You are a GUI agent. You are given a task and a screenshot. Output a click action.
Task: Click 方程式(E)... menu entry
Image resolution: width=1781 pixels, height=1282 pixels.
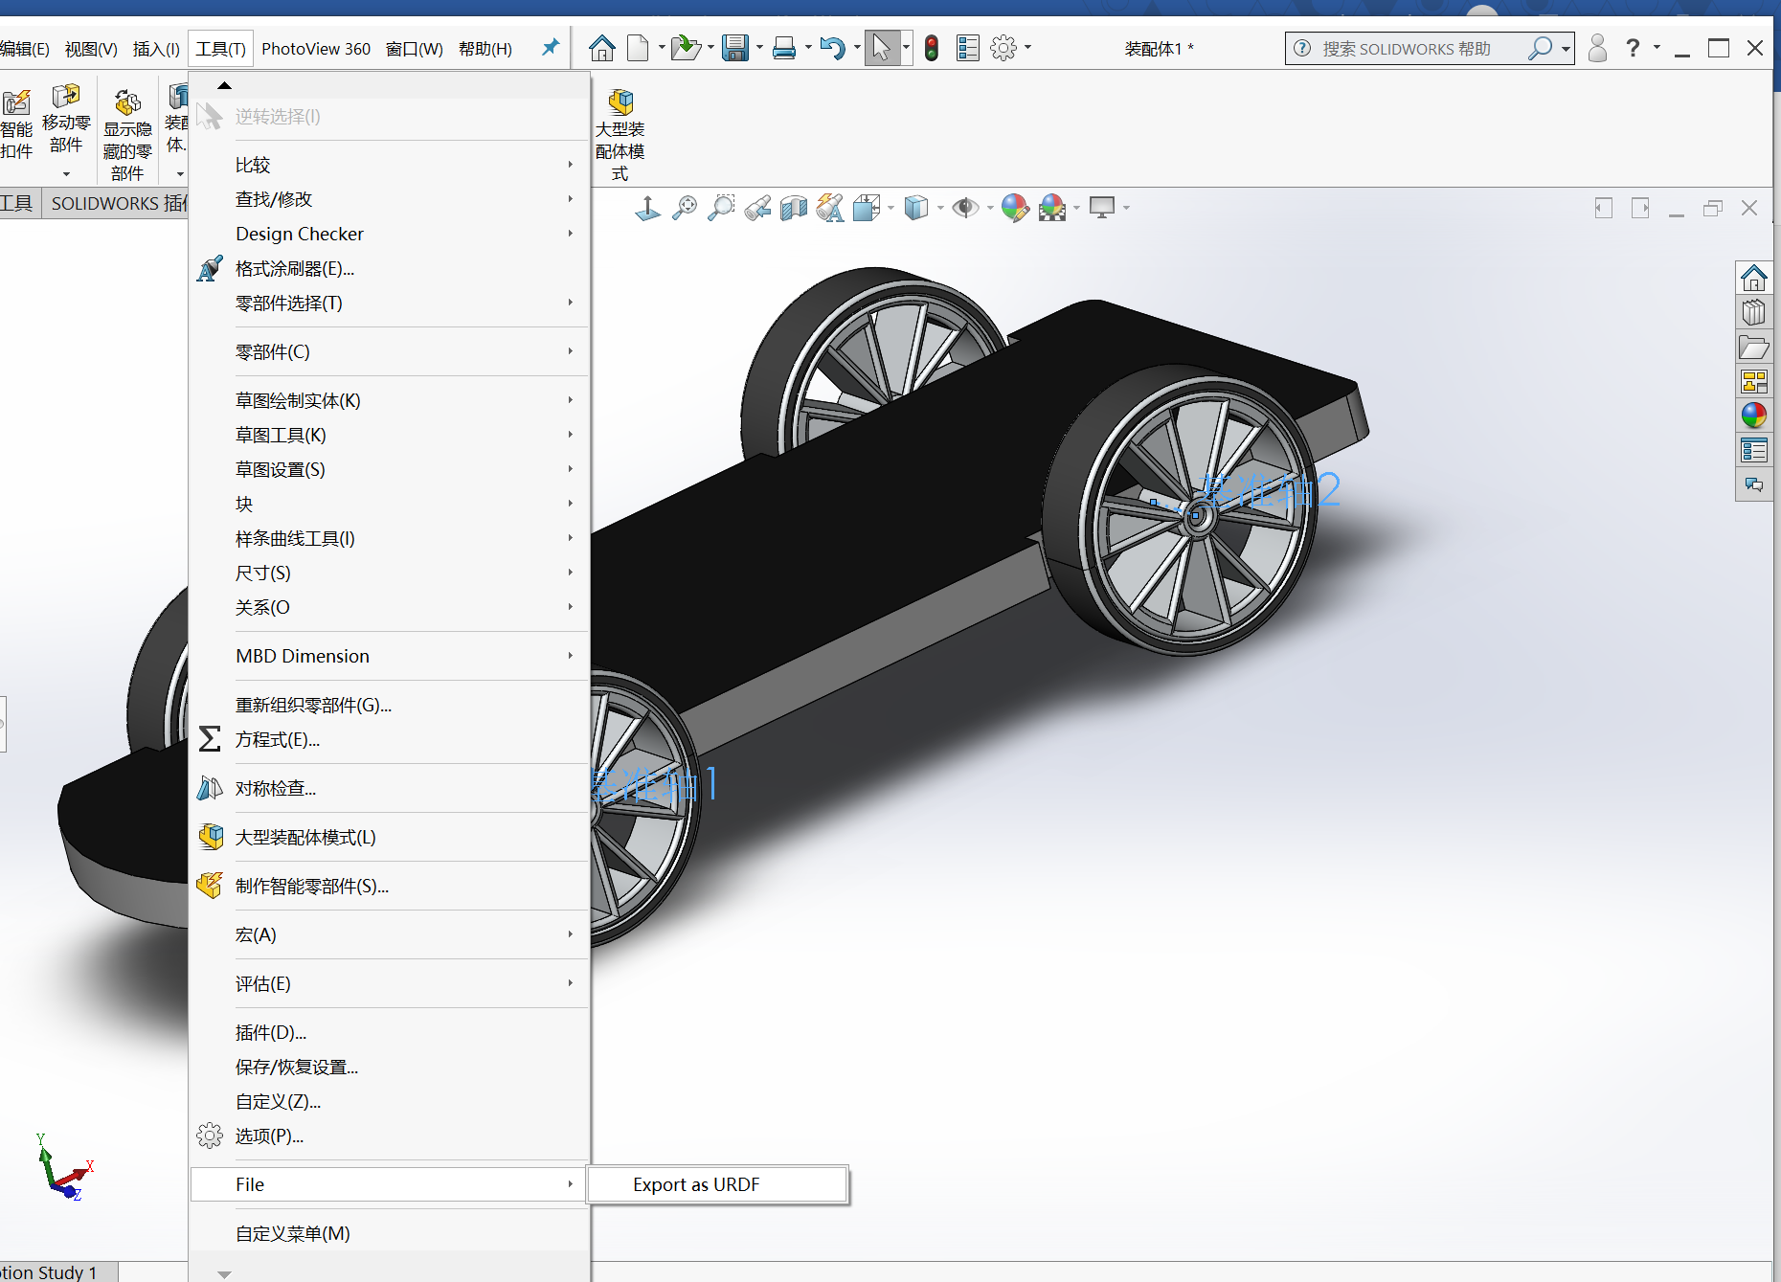pyautogui.click(x=389, y=739)
